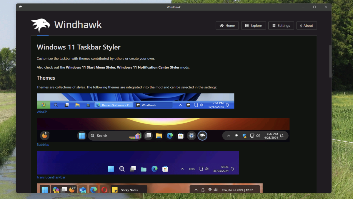Click the small Windhawk icon in title bar
Screen dimensions: 353x199
(20, 7)
